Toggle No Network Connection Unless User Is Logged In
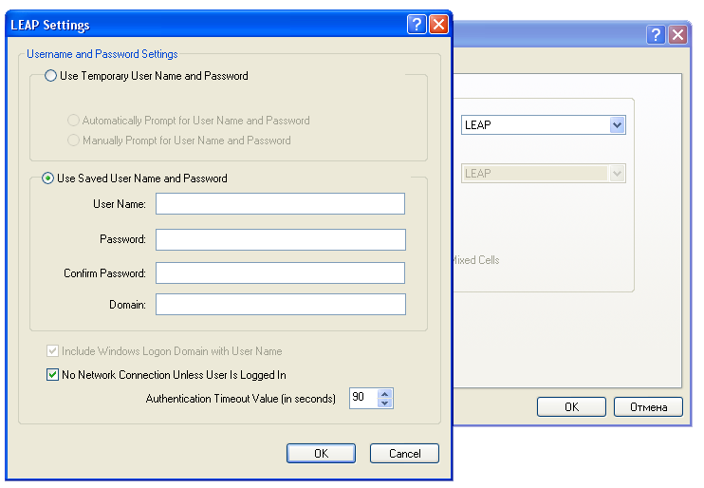 tap(53, 375)
